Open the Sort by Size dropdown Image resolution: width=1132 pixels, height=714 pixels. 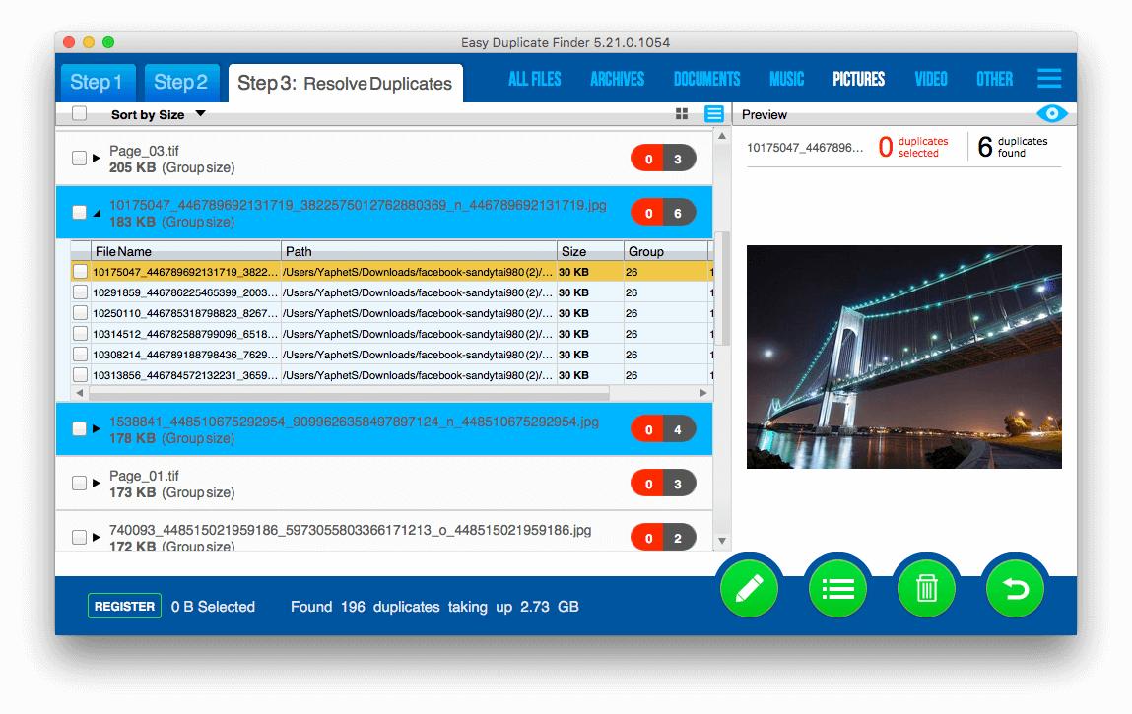(200, 114)
